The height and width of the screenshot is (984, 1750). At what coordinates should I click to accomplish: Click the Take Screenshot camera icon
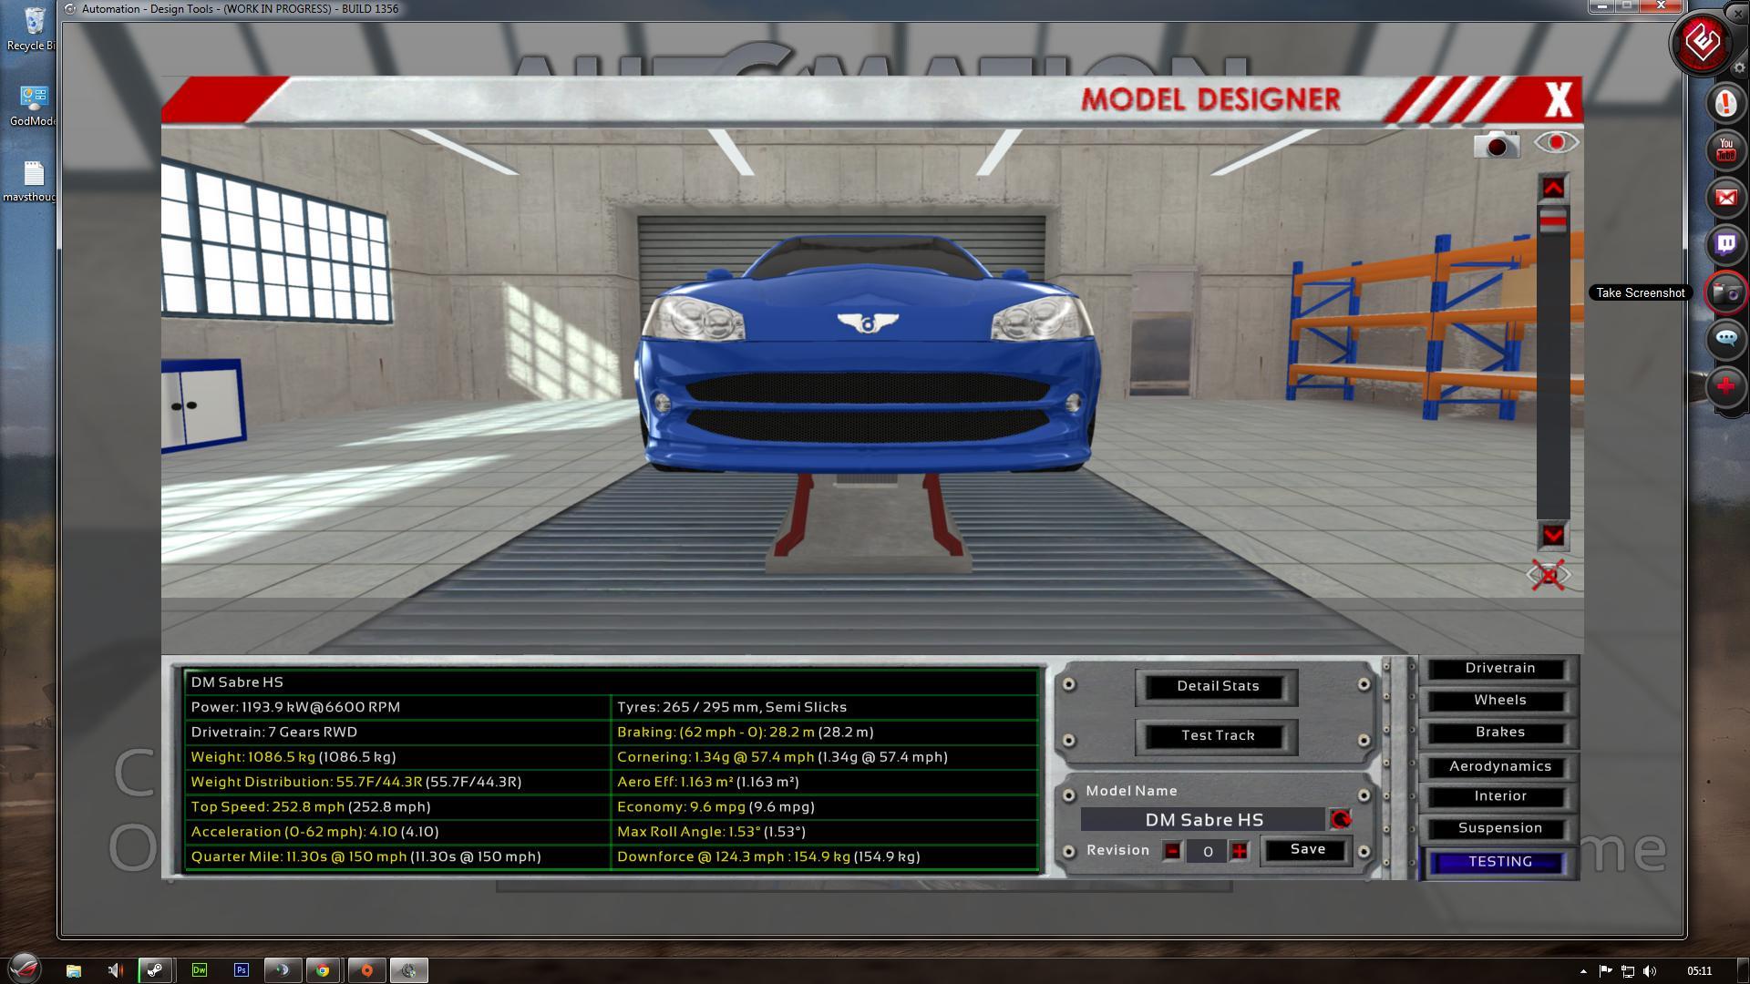click(1725, 292)
